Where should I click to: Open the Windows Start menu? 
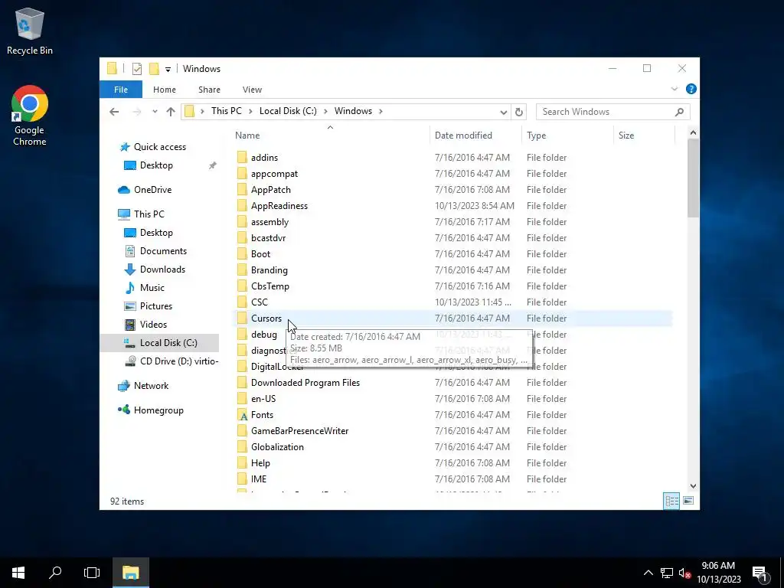coord(18,573)
